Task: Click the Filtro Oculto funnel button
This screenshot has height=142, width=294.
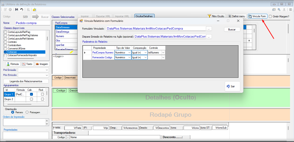Action: coord(217,16)
